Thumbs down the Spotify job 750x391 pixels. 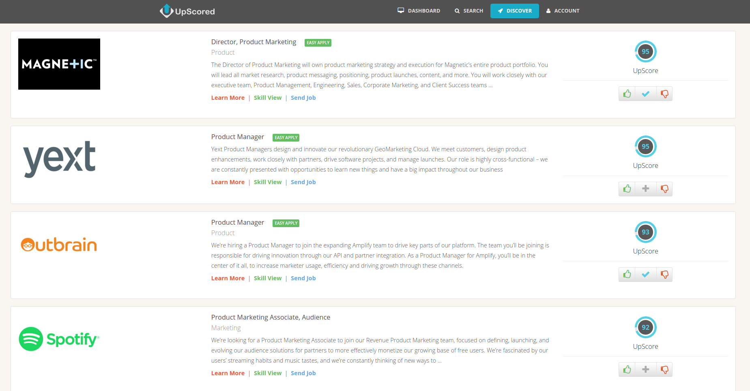664,370
